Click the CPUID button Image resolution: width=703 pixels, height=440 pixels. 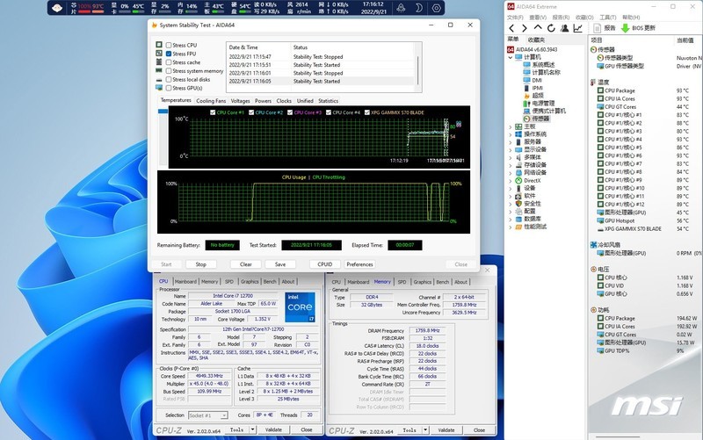tap(325, 264)
